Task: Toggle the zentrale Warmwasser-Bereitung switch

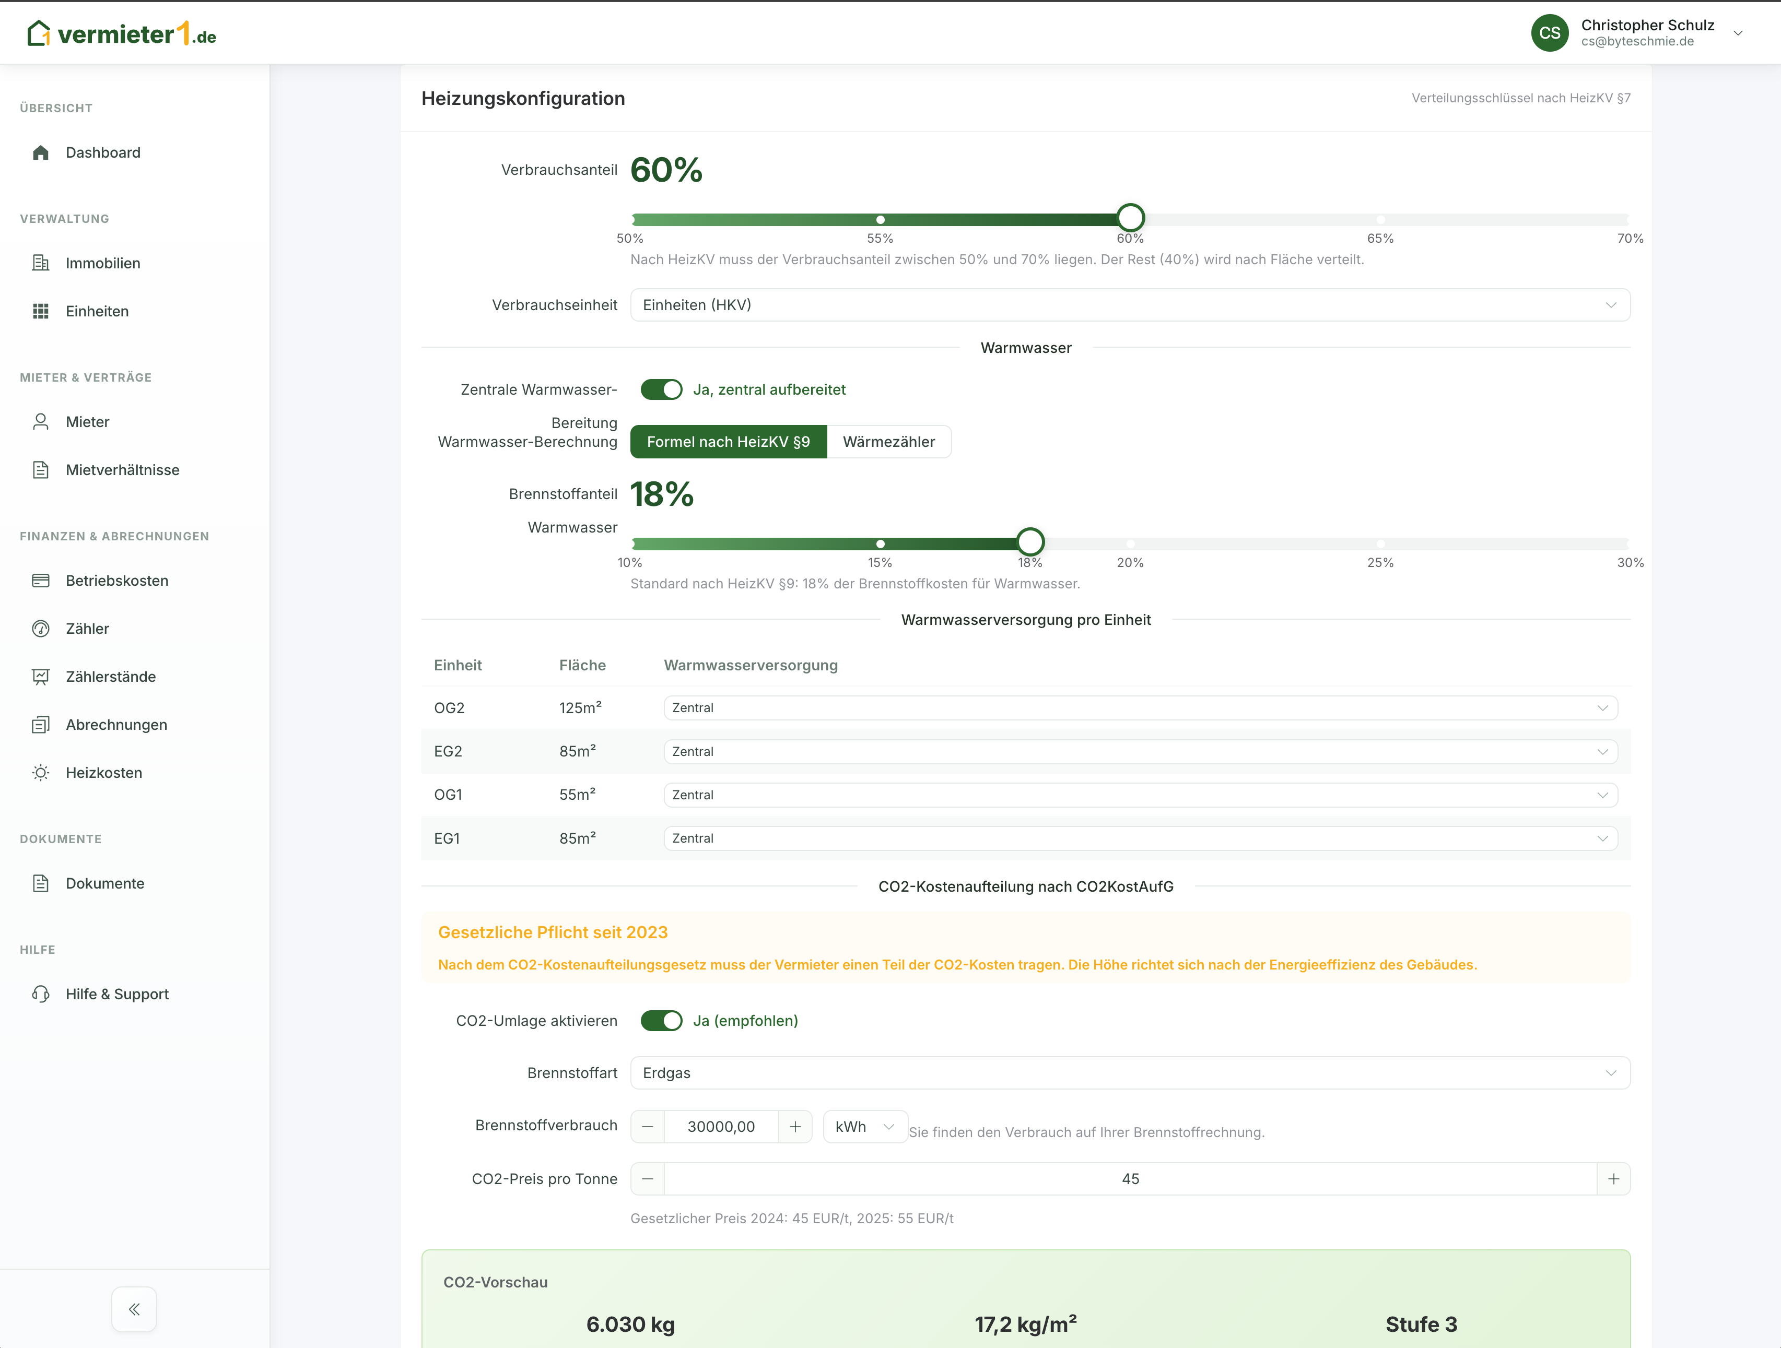Action: [x=661, y=389]
